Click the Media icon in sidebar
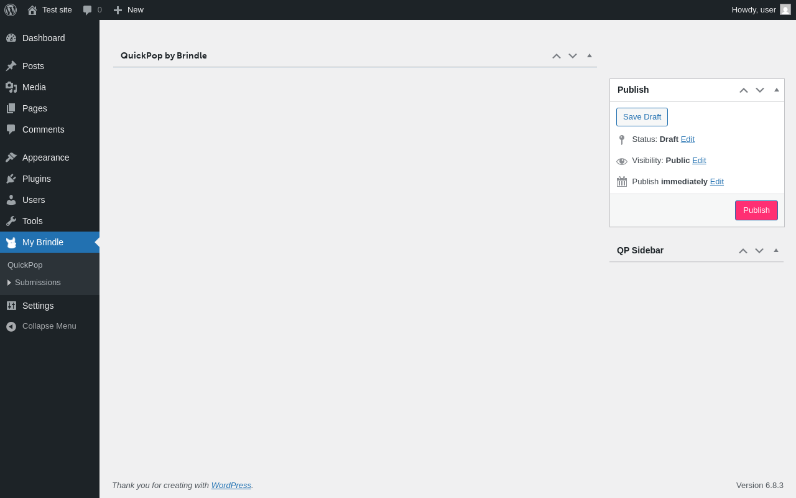This screenshot has width=796, height=498. click(x=11, y=87)
